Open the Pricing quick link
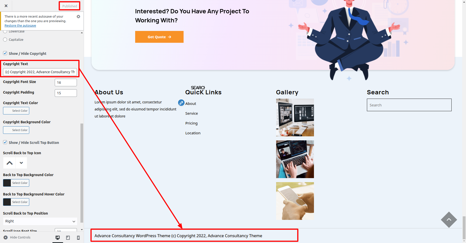The image size is (466, 243). click(x=191, y=123)
